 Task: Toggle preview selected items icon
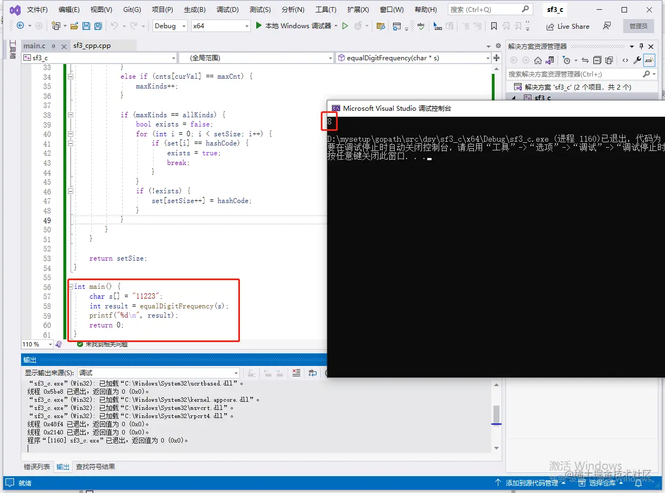649,60
